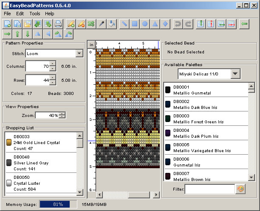Increase the Rows value with the up stepper
The height and width of the screenshot is (211, 260).
53,78
